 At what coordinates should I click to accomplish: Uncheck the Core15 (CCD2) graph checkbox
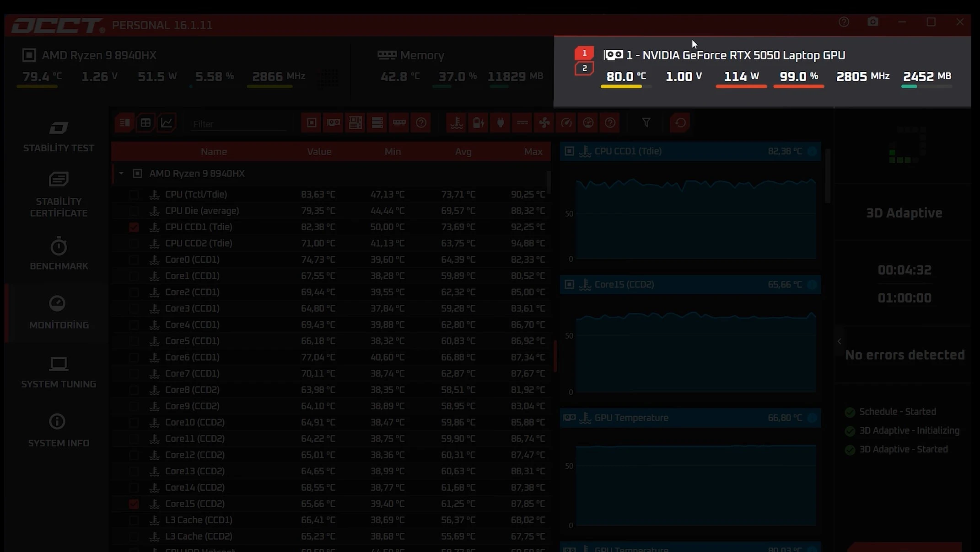(134, 504)
